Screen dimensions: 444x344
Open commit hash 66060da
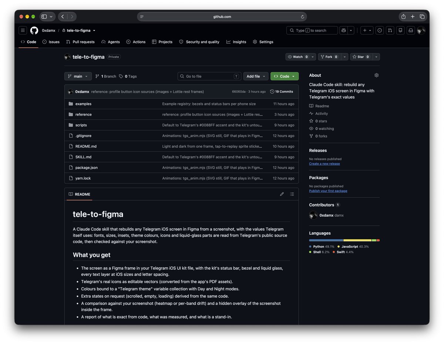(x=239, y=91)
